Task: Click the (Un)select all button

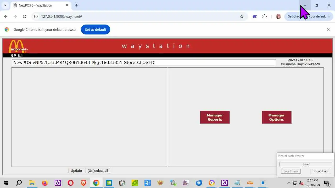Action: pos(98,171)
